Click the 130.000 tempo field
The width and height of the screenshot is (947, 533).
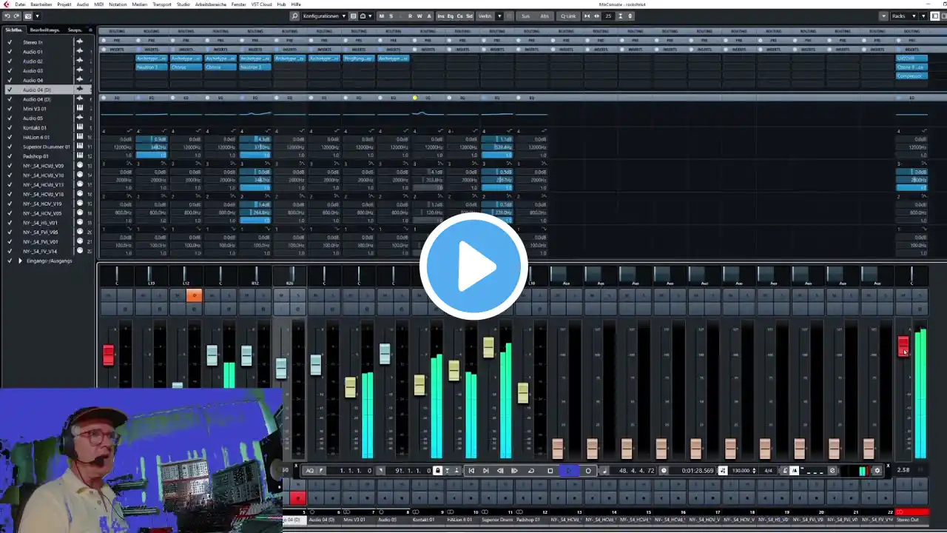point(740,470)
